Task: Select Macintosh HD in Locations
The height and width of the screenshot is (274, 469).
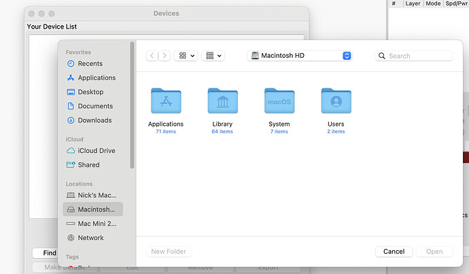Action: [x=92, y=209]
